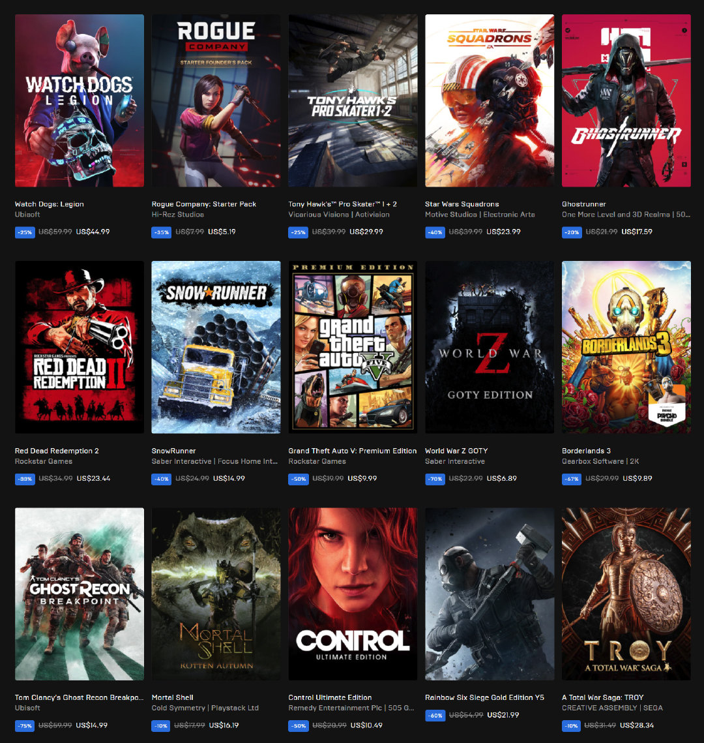
Task: Click the -75% discount badge under Ghost Recon
Action: [x=24, y=725]
